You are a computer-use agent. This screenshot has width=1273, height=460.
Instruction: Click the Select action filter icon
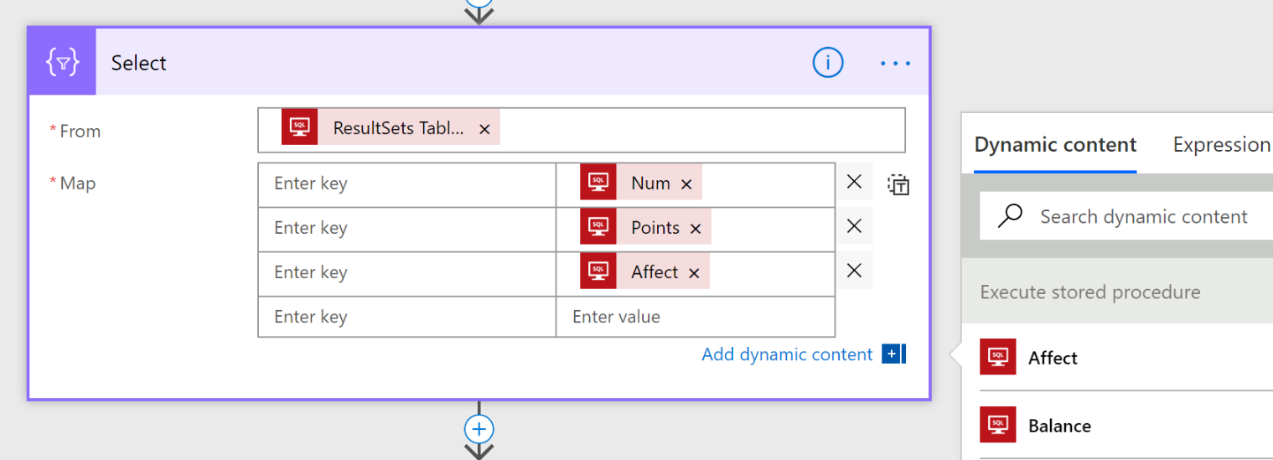point(62,63)
